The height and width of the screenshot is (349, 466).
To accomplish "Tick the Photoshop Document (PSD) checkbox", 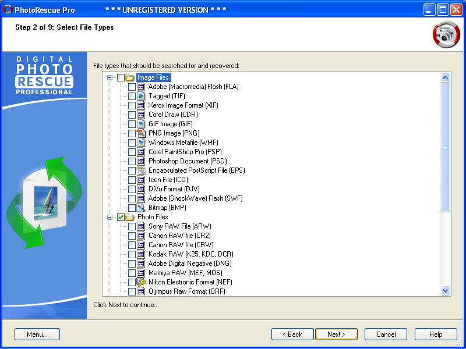I will click(x=132, y=161).
